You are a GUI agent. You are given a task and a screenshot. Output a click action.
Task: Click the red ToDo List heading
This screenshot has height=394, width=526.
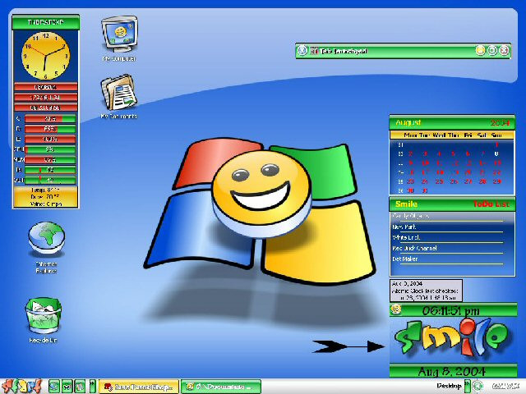[491, 204]
